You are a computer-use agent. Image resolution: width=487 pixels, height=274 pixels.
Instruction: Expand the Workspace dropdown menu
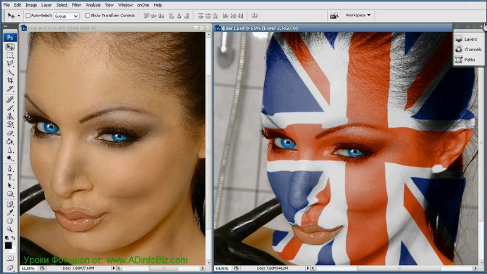click(x=358, y=15)
